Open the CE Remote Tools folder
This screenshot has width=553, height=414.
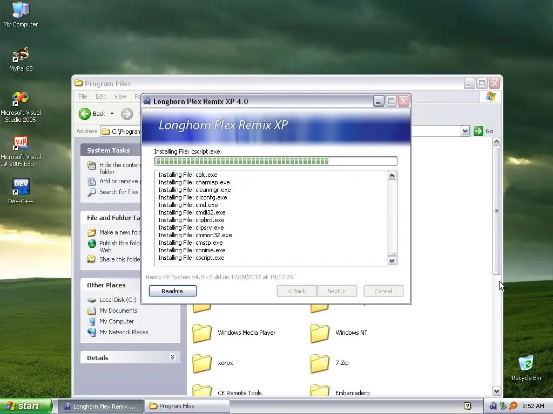(x=227, y=390)
